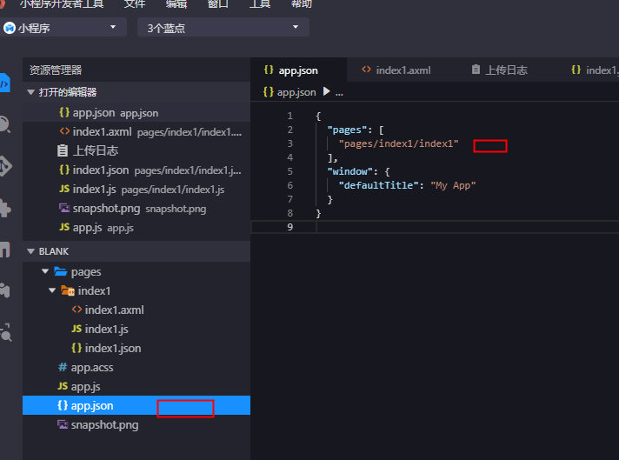
Task: Click the breadcrumb ellipsis
Action: click(339, 93)
